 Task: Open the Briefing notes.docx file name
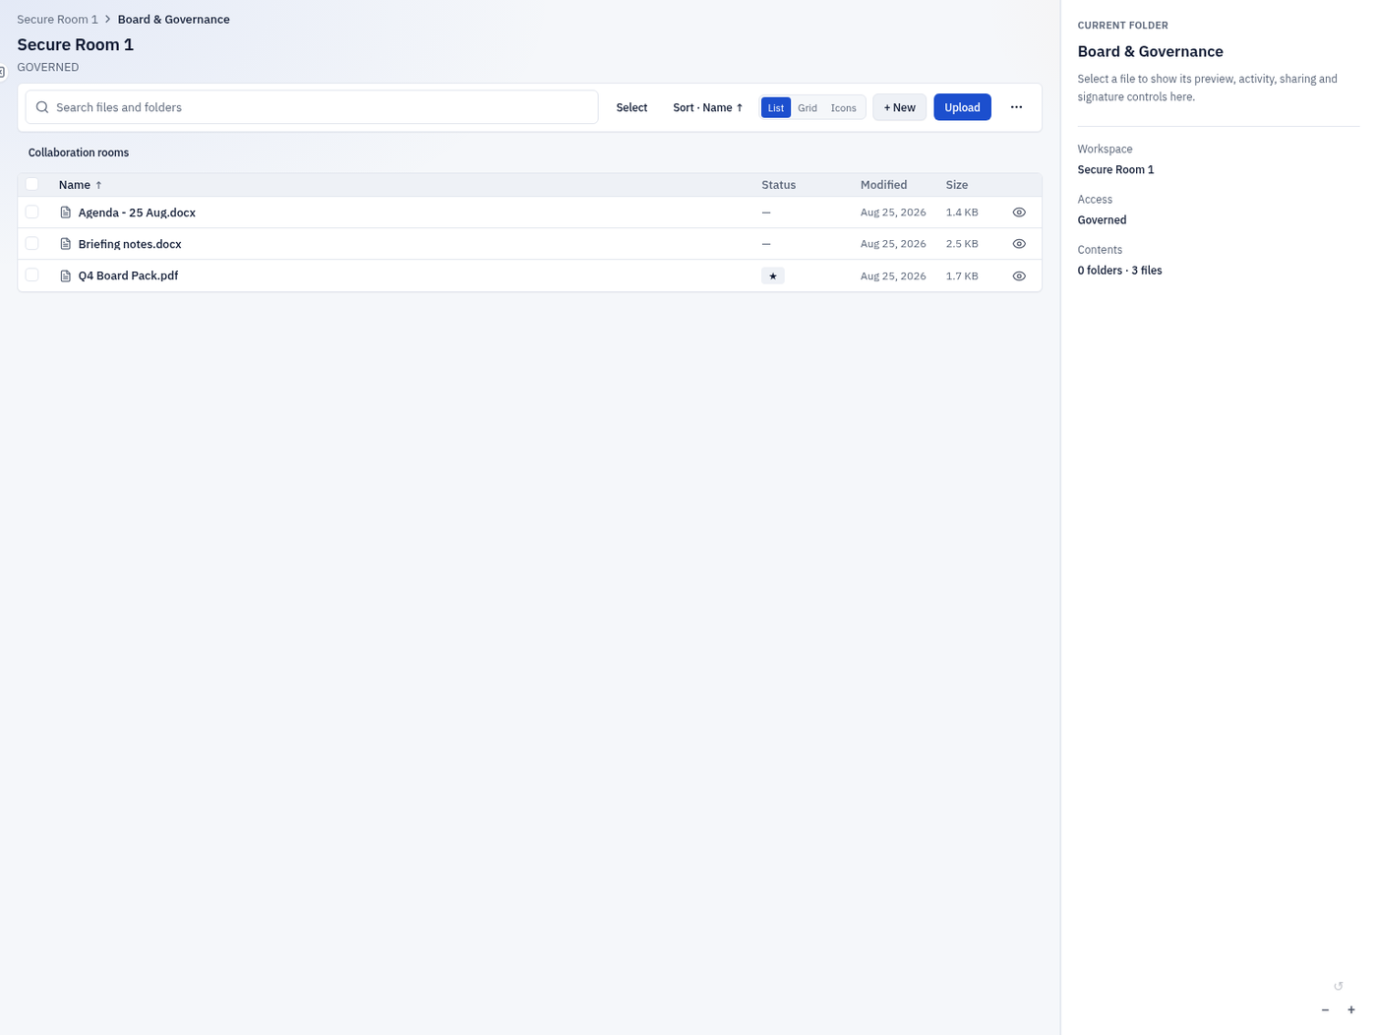click(x=130, y=244)
